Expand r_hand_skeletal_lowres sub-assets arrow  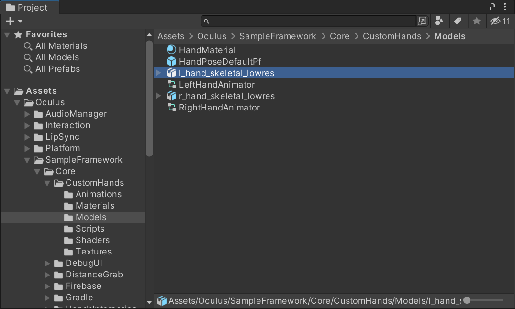[x=158, y=96]
